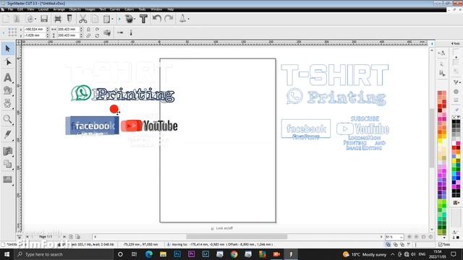Click the open file icon in toolbar
This screenshot has width=463, height=260.
[17, 19]
